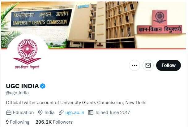
Task: Click the envelope message icon
Action: pyautogui.click(x=148, y=65)
